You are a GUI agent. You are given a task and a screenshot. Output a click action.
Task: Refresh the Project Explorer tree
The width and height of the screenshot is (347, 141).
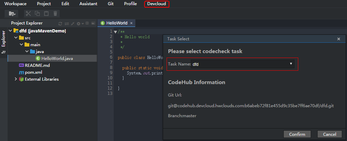(60, 23)
